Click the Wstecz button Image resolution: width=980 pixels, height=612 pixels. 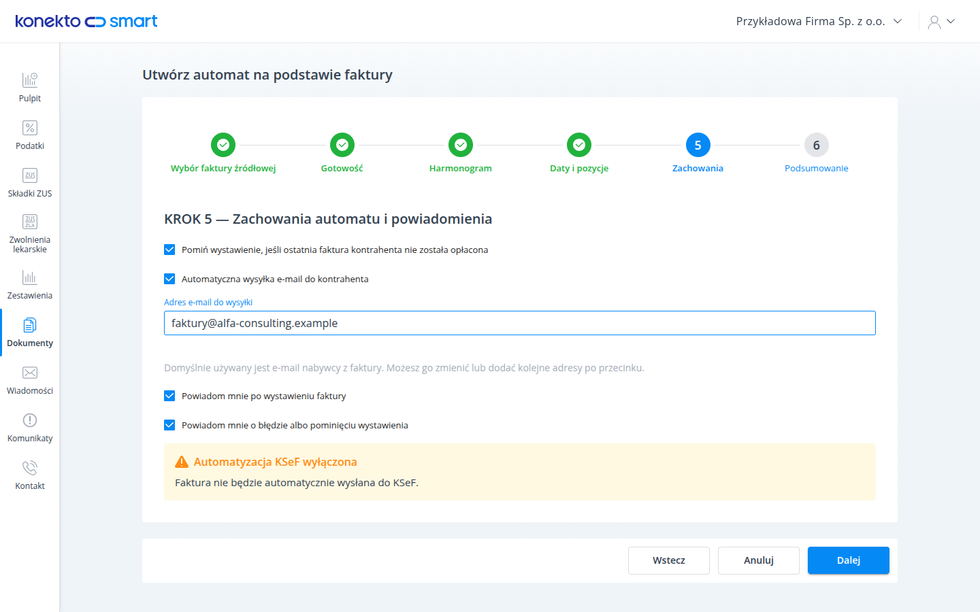(x=669, y=560)
